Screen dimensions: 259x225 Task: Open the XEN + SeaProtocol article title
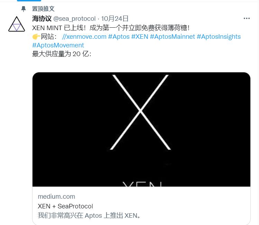pos(65,206)
